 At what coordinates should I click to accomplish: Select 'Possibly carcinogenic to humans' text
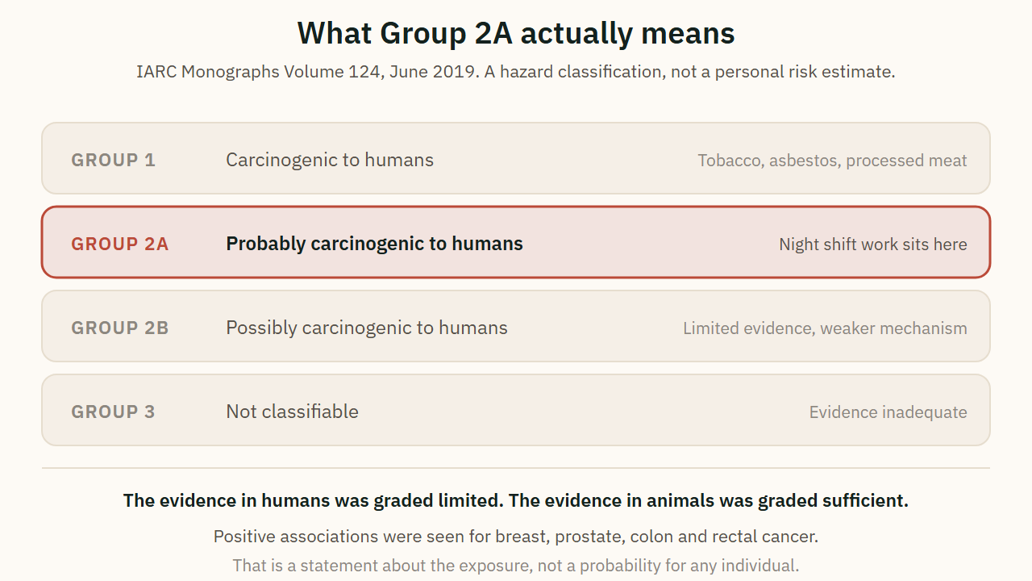tap(367, 328)
